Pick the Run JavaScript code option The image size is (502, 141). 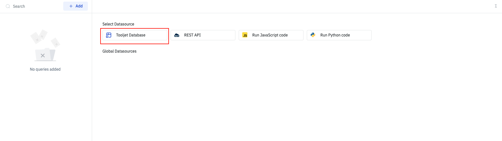pyautogui.click(x=271, y=35)
